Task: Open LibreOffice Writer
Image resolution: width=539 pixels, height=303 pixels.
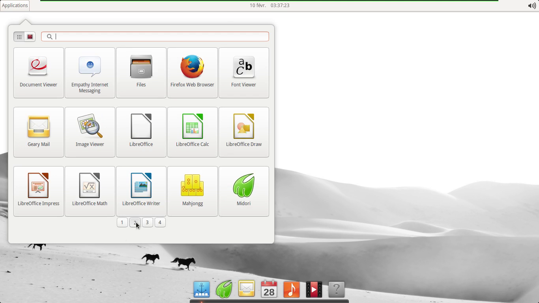Action: coord(141,191)
